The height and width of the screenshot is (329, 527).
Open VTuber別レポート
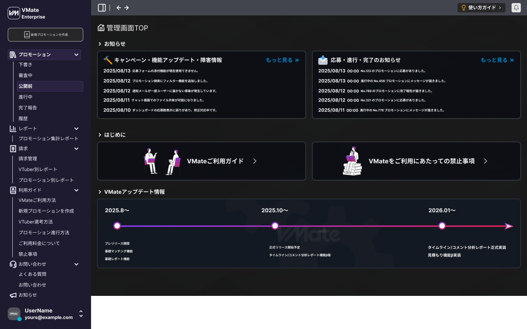38,170
